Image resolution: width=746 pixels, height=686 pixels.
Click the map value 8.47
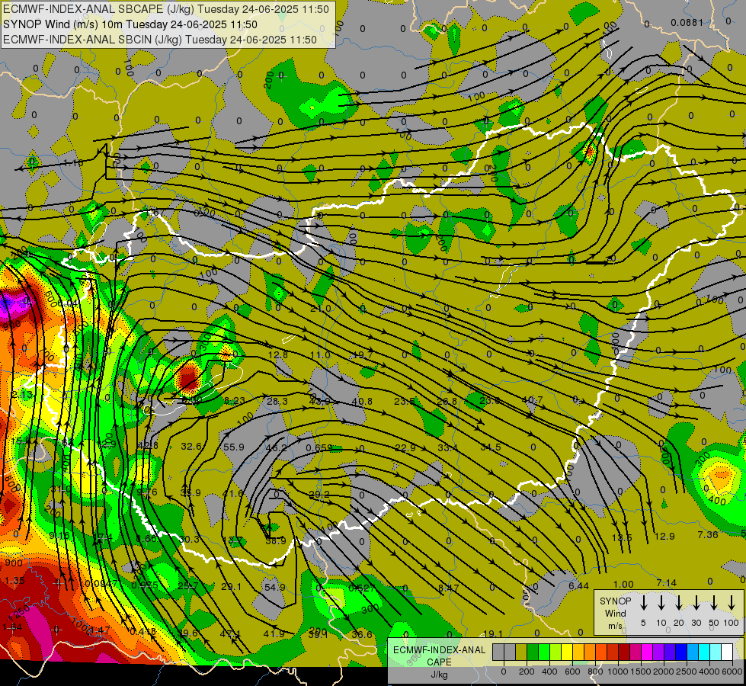449,588
